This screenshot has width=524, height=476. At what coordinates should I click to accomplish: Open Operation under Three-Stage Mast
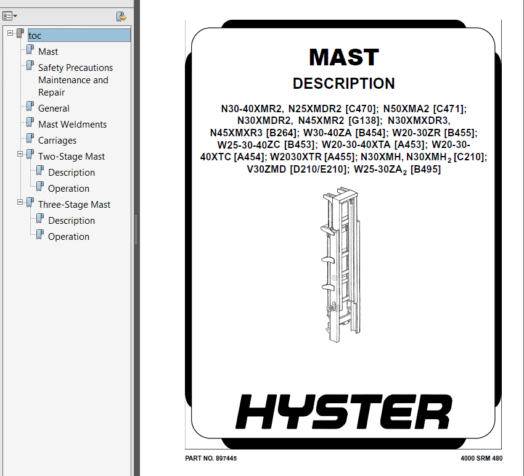(68, 237)
